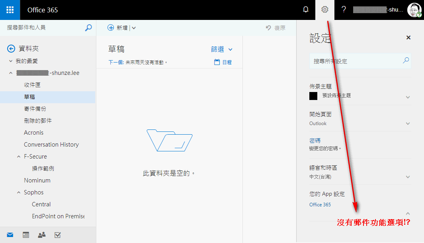424x243 pixels.
Task: Click the 下一個 next event link
Action: [x=116, y=63]
